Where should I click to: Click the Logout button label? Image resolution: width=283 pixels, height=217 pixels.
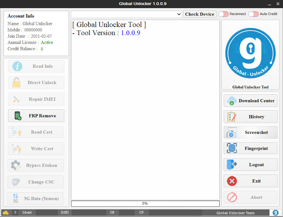(256, 165)
